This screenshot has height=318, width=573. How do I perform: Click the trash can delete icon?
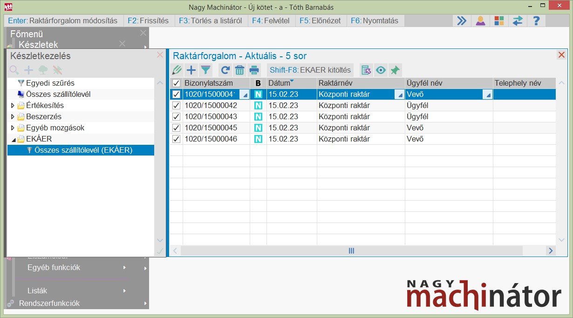[239, 70]
